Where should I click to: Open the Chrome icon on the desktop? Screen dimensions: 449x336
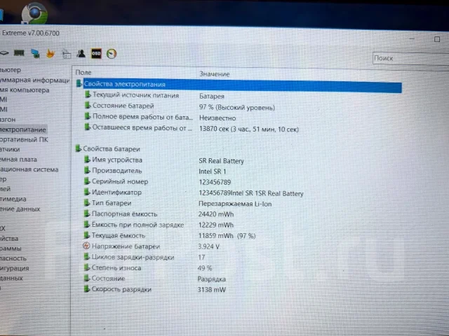(34, 13)
